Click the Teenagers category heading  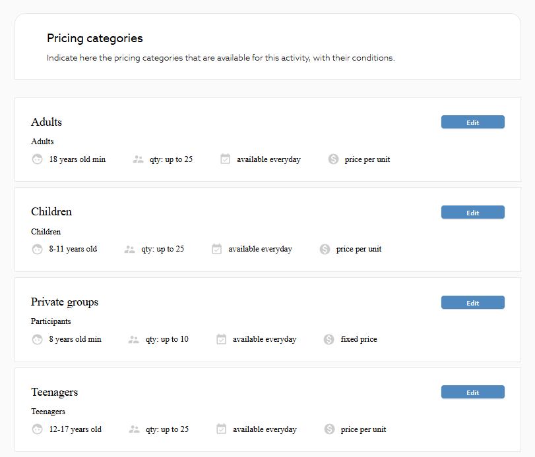pos(54,392)
